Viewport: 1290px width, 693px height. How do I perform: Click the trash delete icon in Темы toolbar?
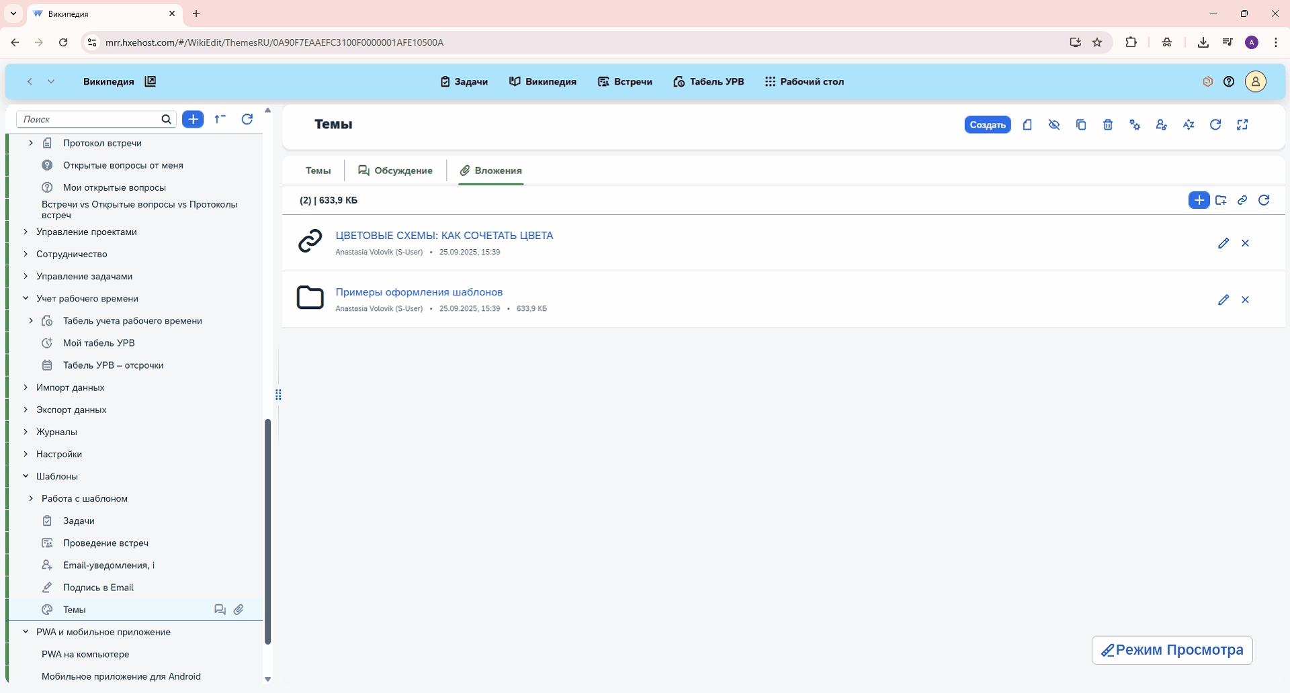(x=1108, y=125)
